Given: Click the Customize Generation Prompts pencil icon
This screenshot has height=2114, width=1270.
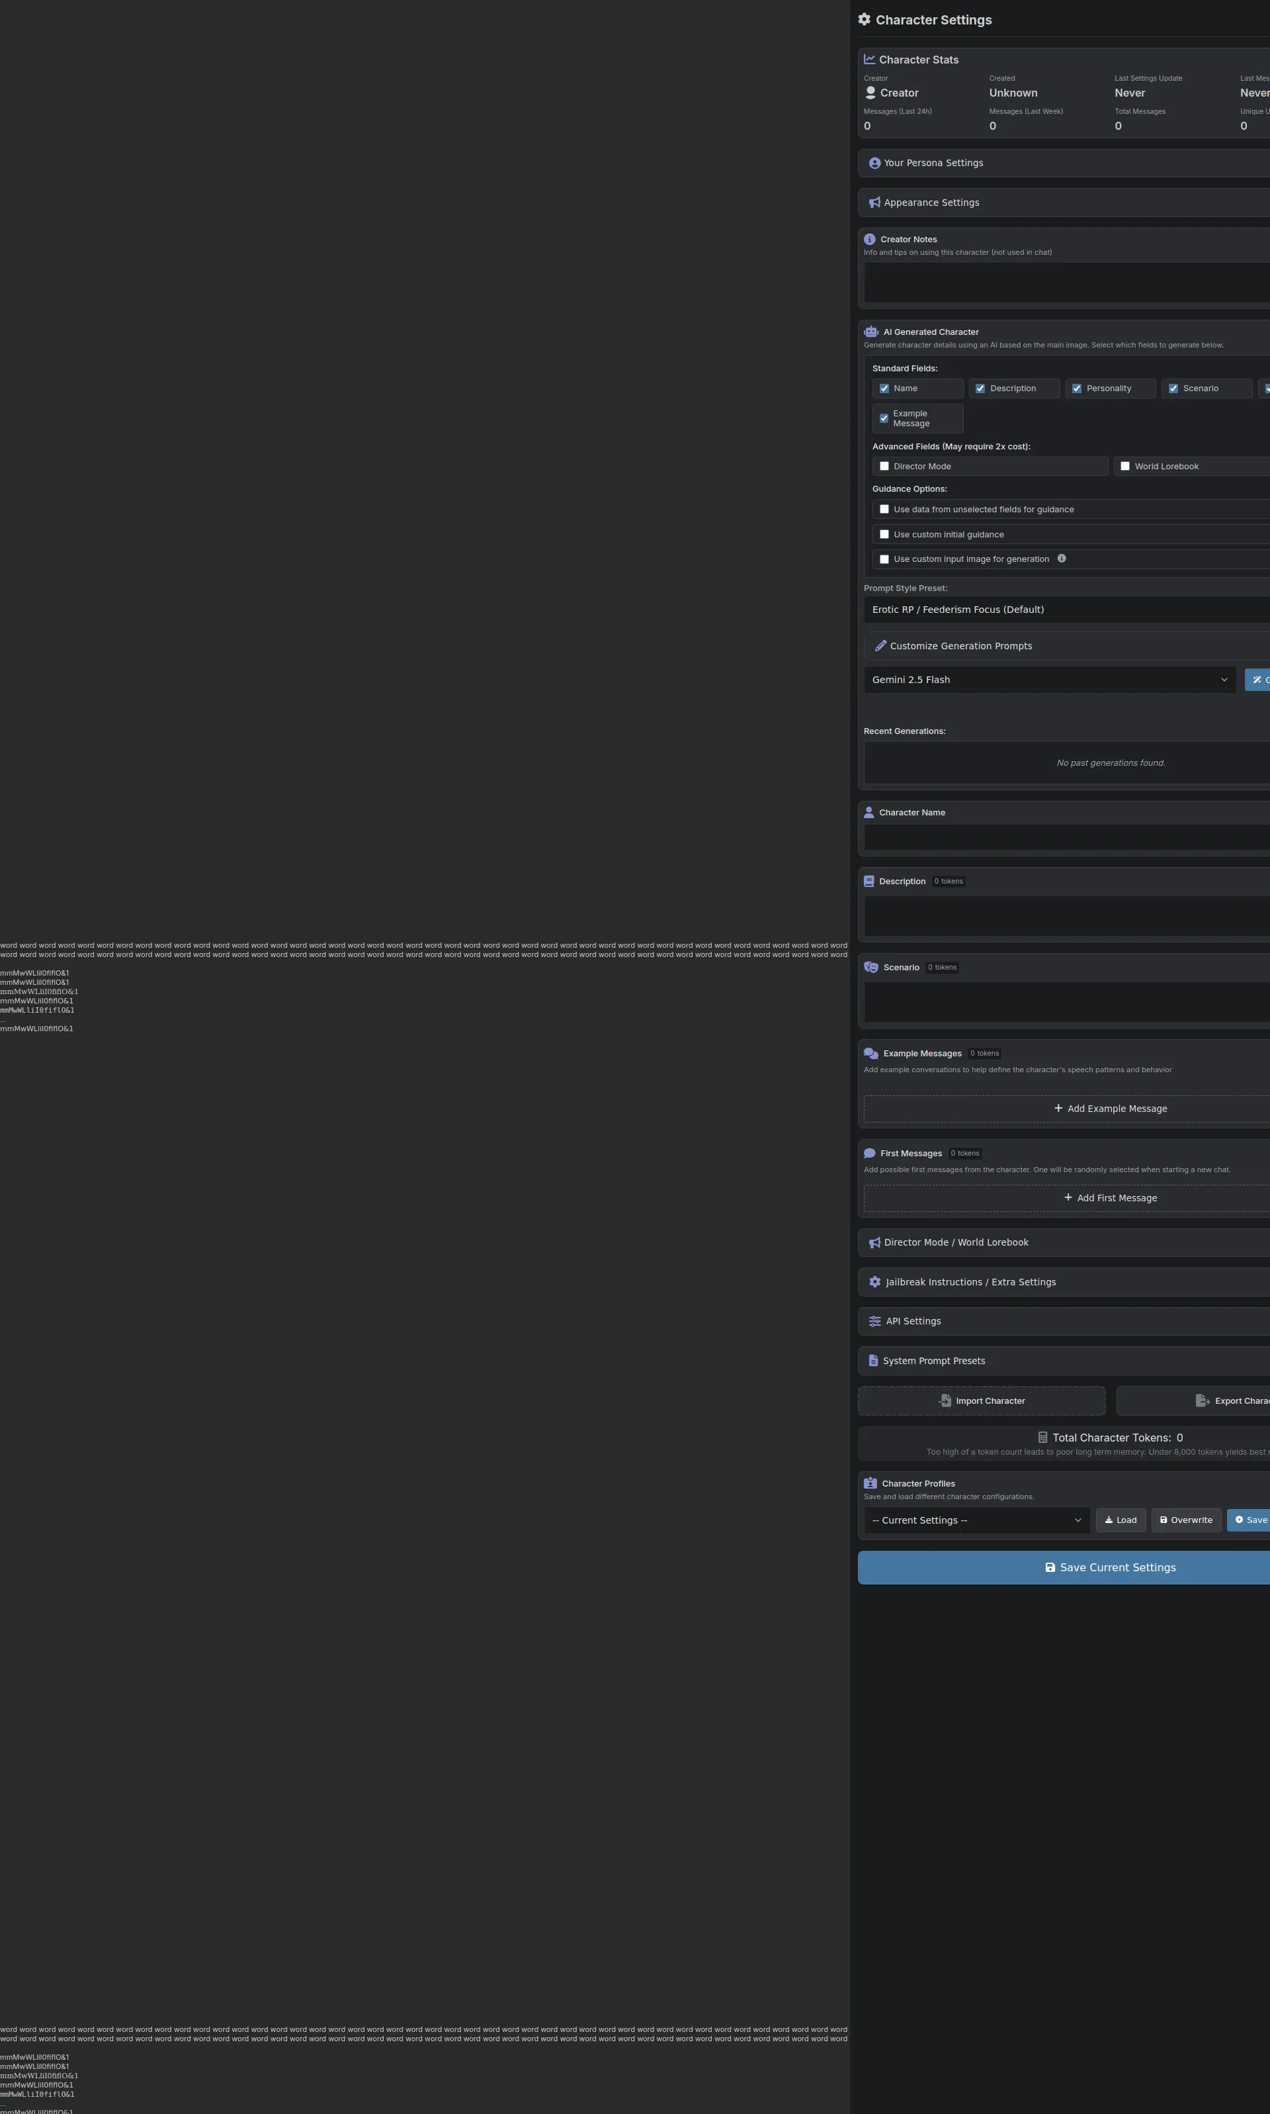Looking at the screenshot, I should 880,647.
